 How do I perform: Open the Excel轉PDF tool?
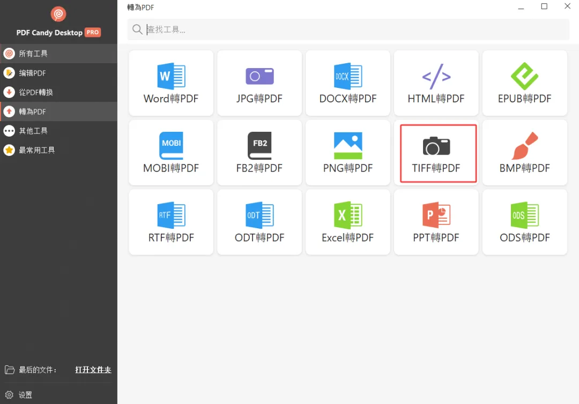(x=348, y=222)
